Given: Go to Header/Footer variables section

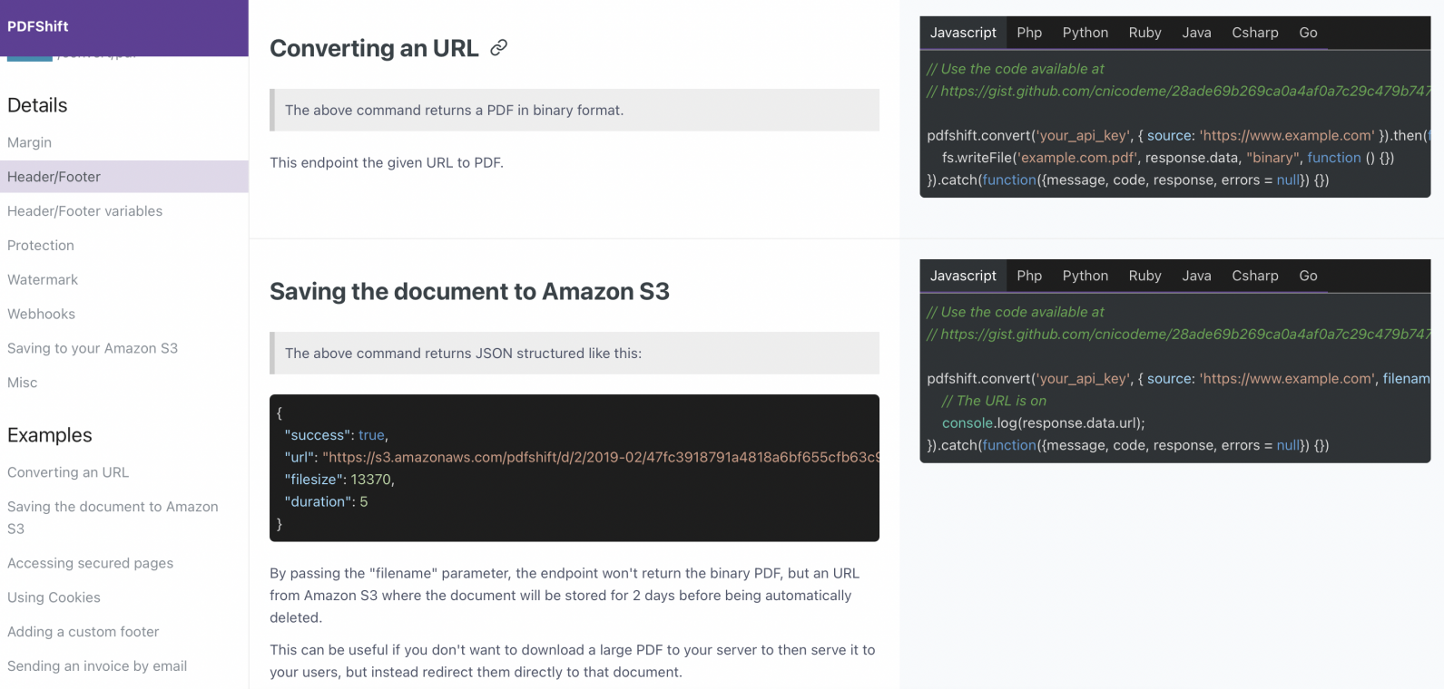Looking at the screenshot, I should point(84,211).
